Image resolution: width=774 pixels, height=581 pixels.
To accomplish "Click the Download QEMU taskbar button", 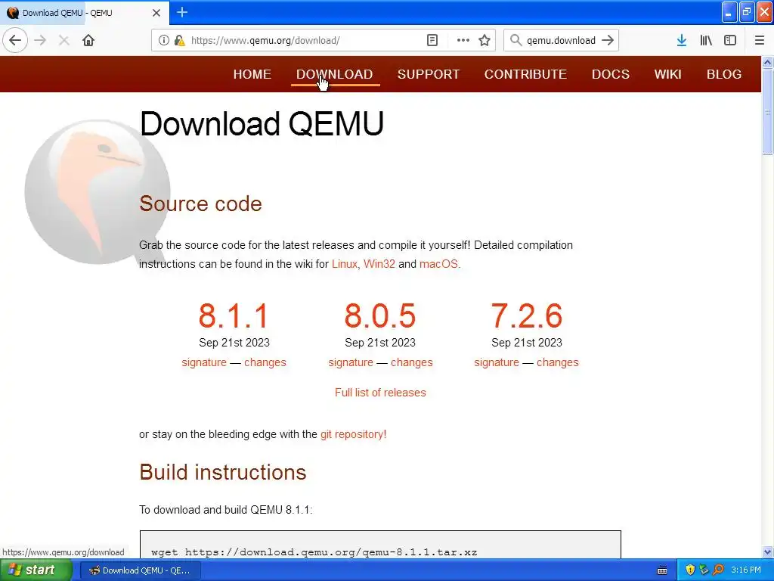I will [x=141, y=570].
